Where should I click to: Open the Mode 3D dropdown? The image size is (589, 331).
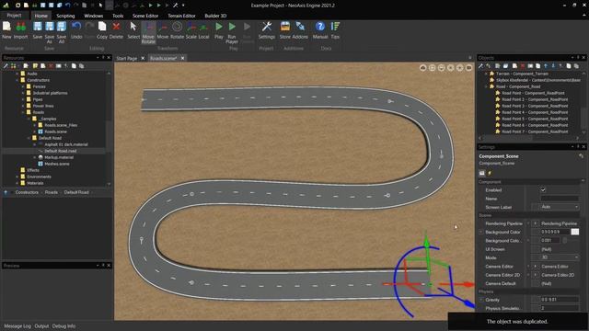pyautogui.click(x=560, y=257)
